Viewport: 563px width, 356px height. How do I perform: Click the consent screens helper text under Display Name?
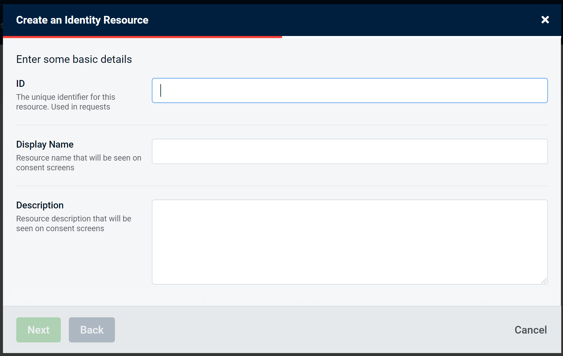coord(79,162)
